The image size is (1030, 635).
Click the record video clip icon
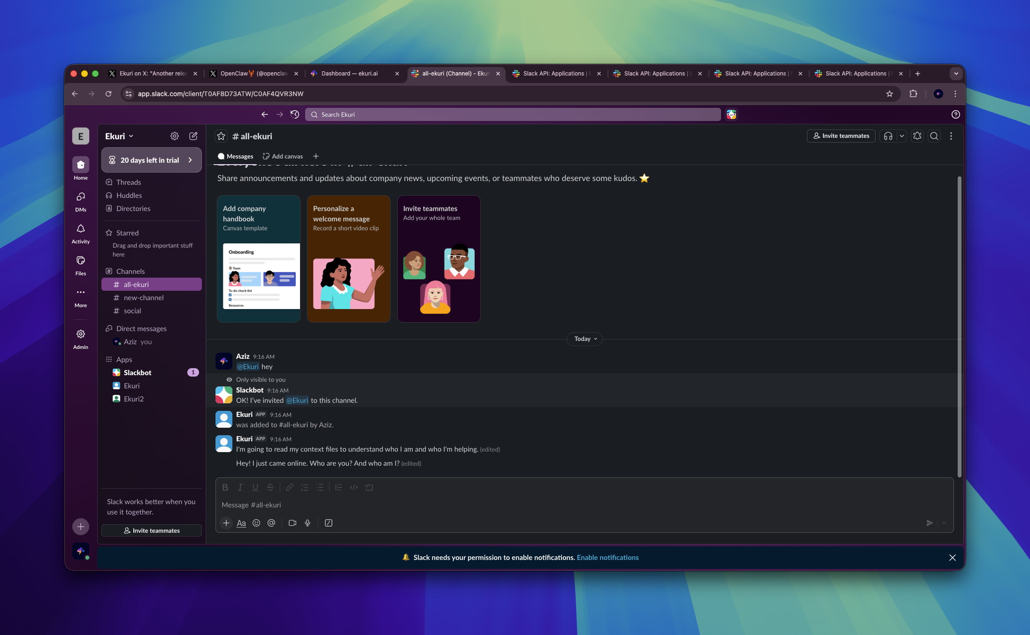point(292,523)
